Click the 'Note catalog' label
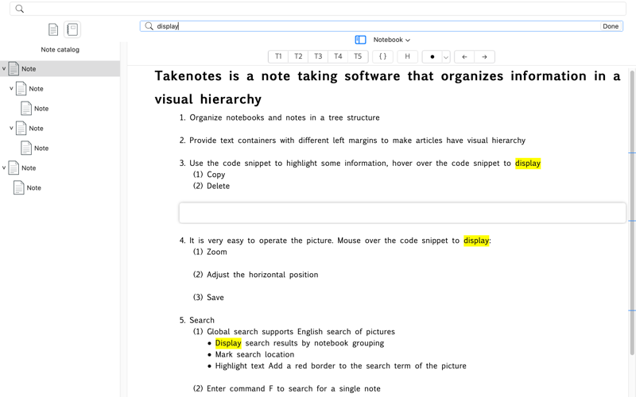Screen dimensions: 636x397 pos(60,49)
